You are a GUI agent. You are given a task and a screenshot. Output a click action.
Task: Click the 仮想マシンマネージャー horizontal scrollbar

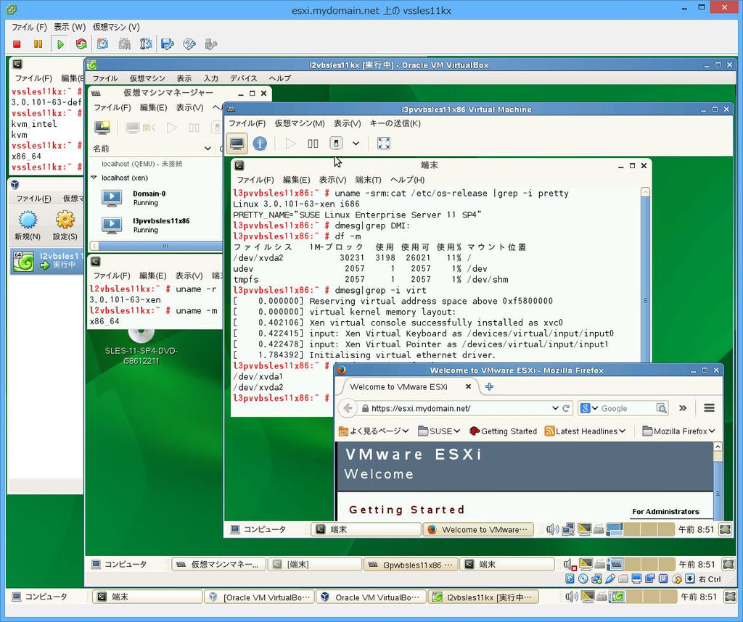click(x=157, y=246)
